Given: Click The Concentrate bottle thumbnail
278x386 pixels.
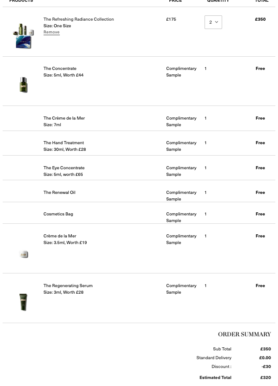Looking at the screenshot, I should (x=23, y=85).
